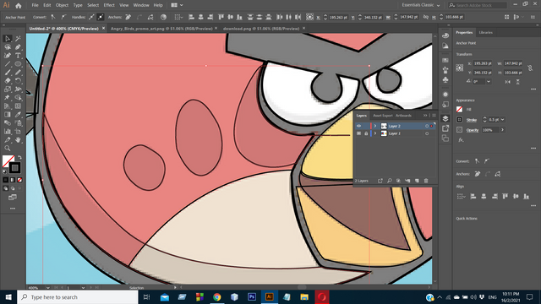Viewport: 541px width, 304px height.
Task: Toggle visibility eye of Layer 2
Action: point(358,126)
